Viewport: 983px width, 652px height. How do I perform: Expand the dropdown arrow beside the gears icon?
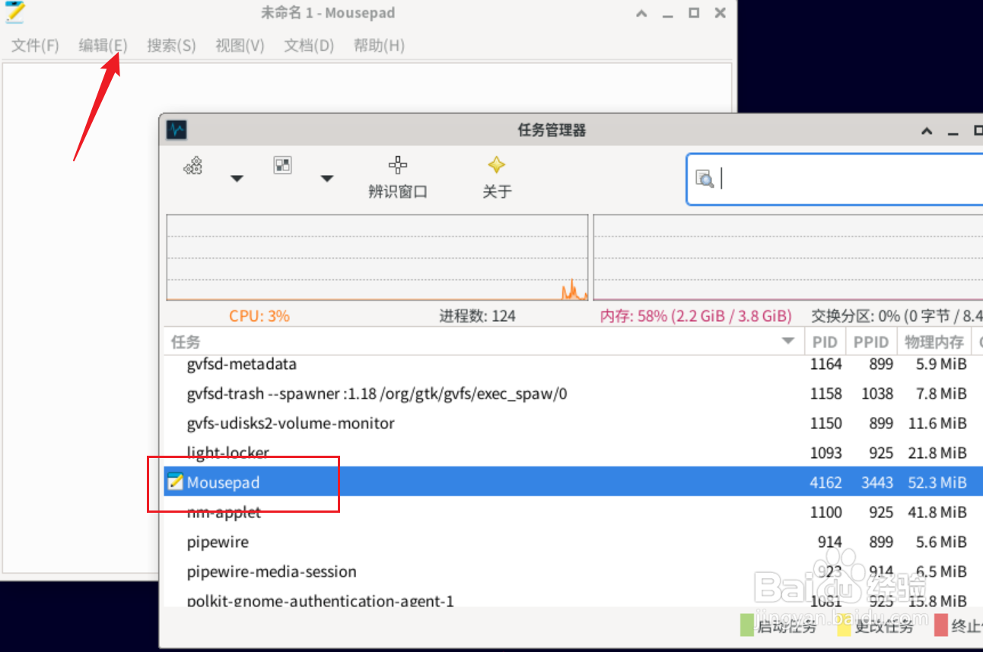(237, 179)
